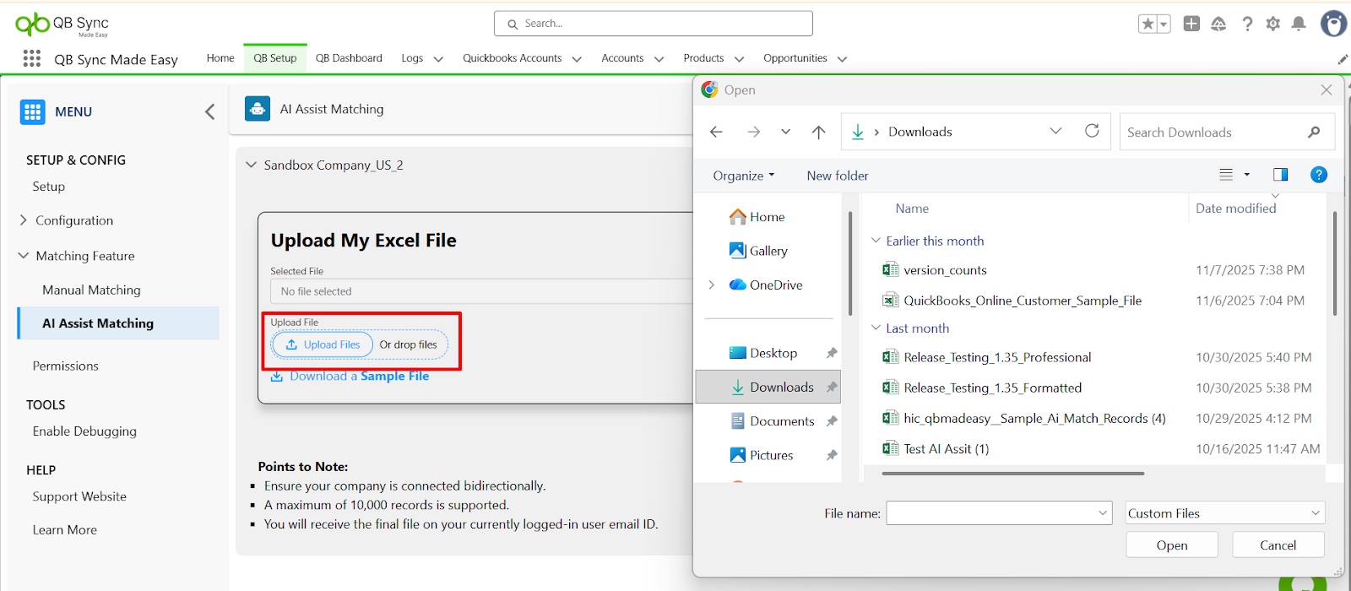Image resolution: width=1351 pixels, height=591 pixels.
Task: Go up one folder level in Open dialog
Action: [818, 132]
